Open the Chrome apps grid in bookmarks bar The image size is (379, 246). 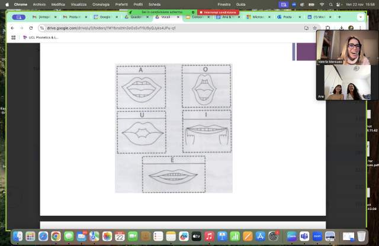point(13,37)
